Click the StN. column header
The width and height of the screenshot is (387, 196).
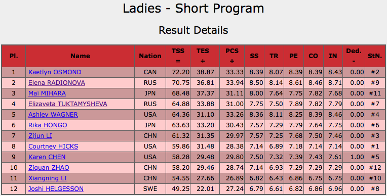[375, 56]
